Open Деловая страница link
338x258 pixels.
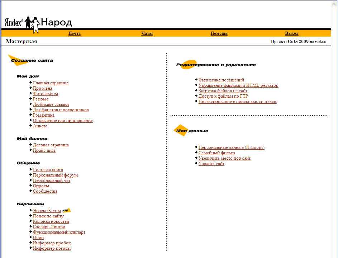[x=51, y=145]
